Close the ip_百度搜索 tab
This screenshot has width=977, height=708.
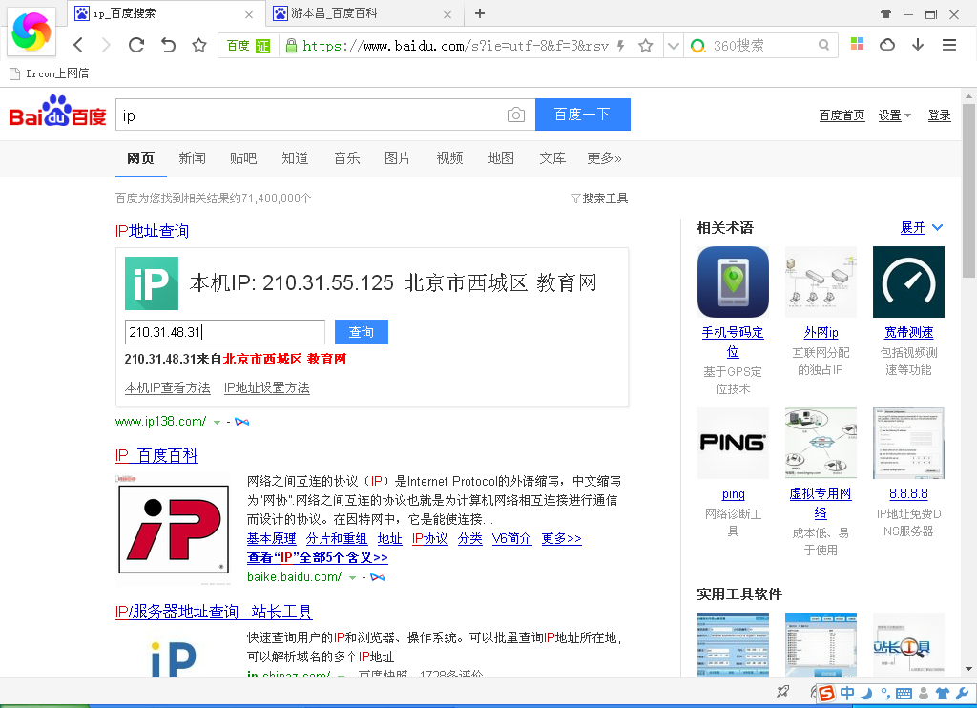coord(249,14)
